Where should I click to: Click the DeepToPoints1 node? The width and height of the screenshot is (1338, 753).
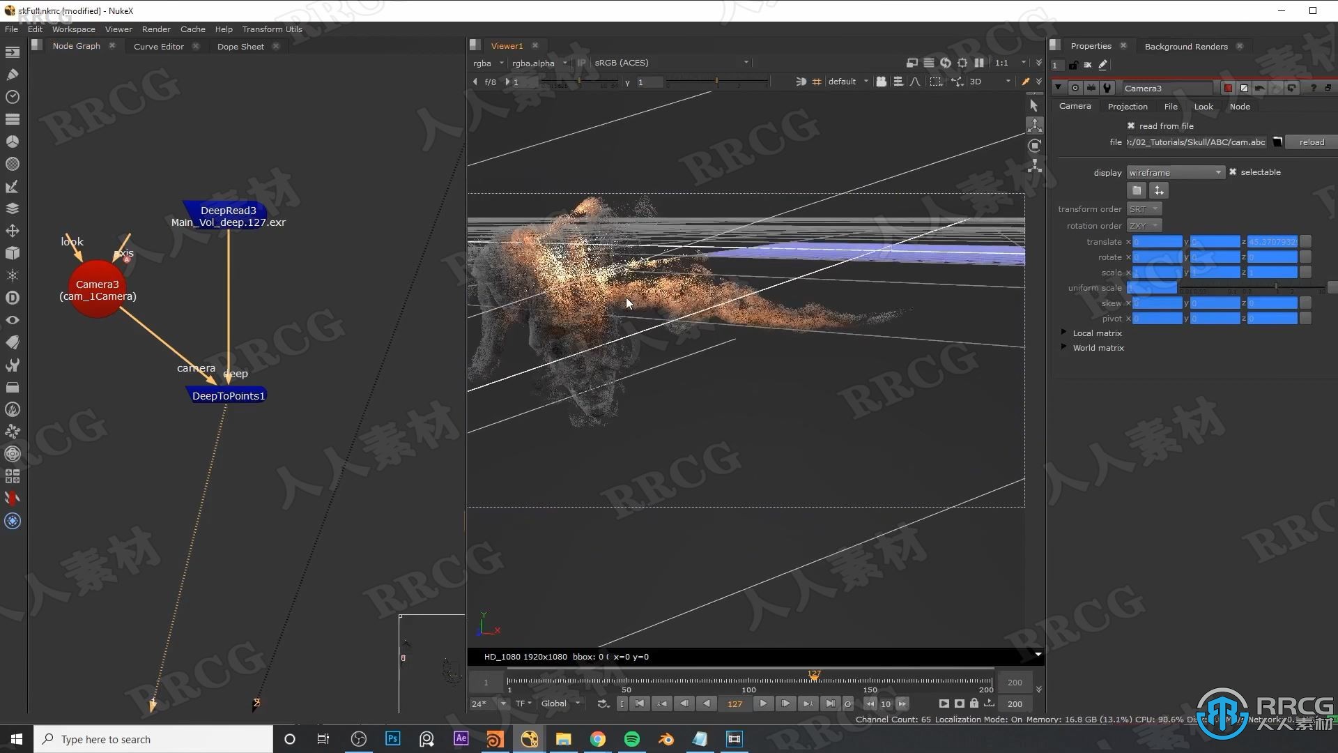[228, 395]
